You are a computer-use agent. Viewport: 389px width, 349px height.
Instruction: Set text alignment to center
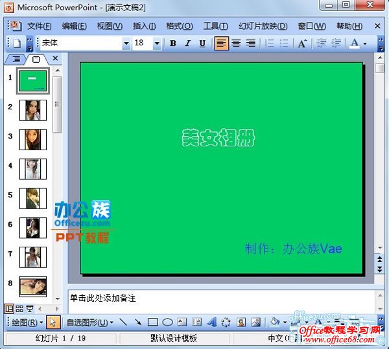point(236,43)
